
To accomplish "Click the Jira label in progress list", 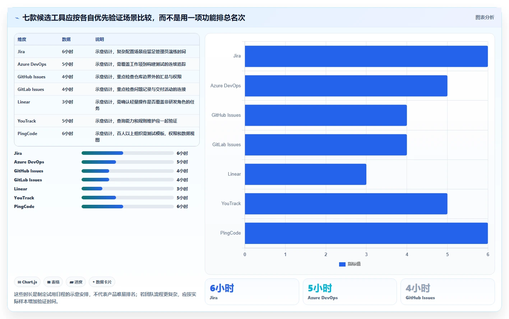I will 18,153.
